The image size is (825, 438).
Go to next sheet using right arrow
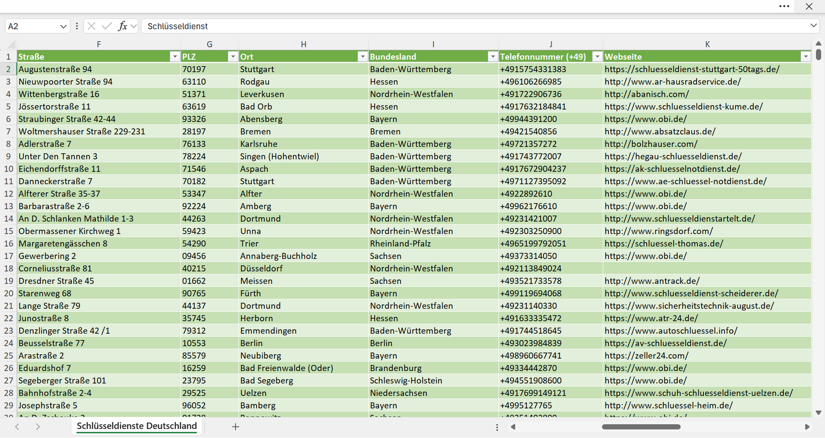tap(38, 427)
